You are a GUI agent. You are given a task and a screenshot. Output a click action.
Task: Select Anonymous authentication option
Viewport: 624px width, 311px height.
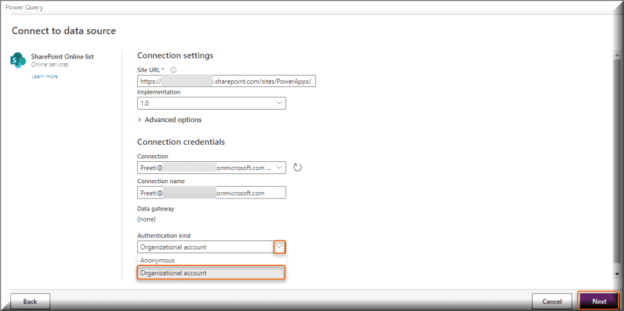pyautogui.click(x=211, y=260)
